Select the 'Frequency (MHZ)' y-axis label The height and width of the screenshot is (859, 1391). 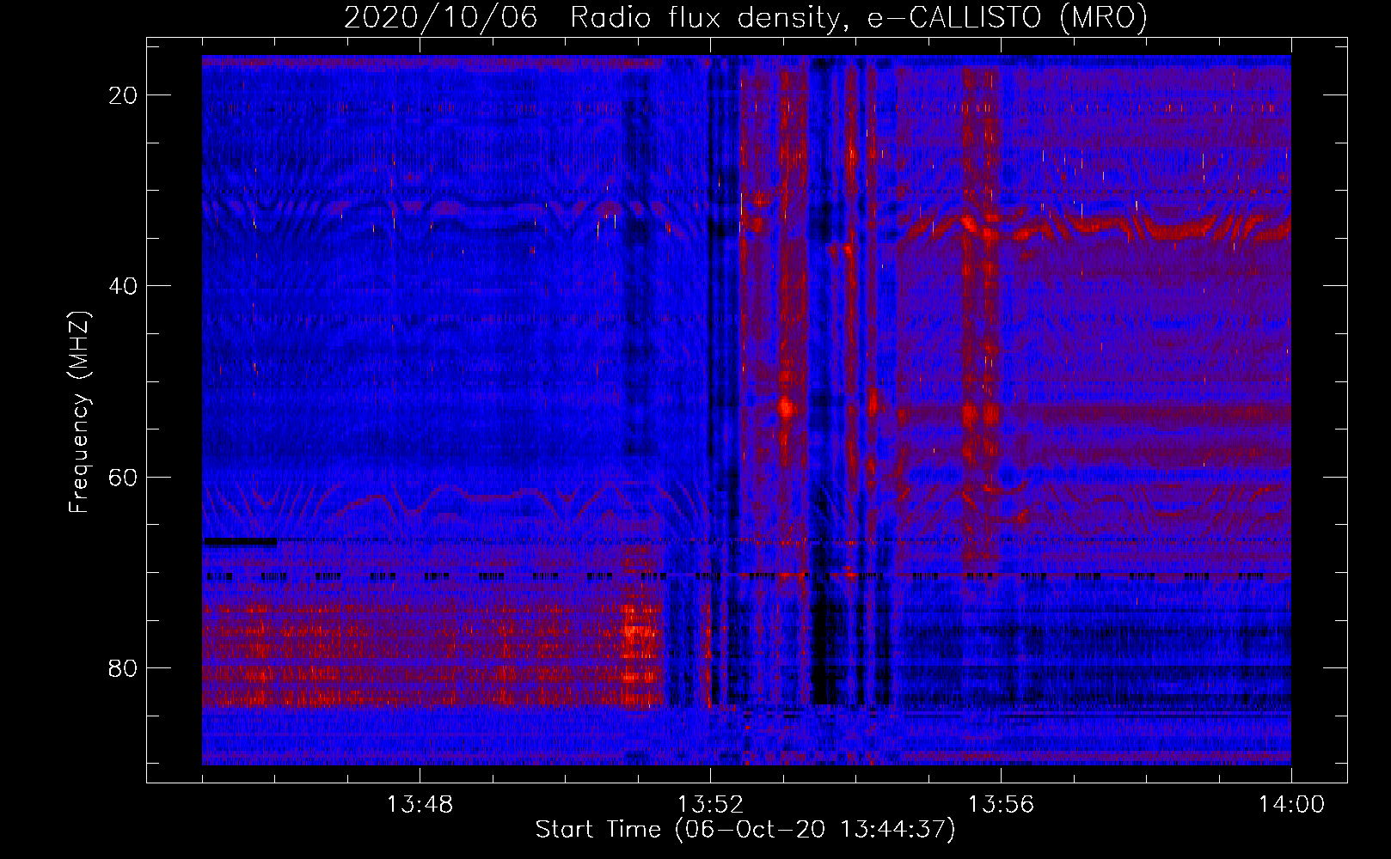pos(79,411)
